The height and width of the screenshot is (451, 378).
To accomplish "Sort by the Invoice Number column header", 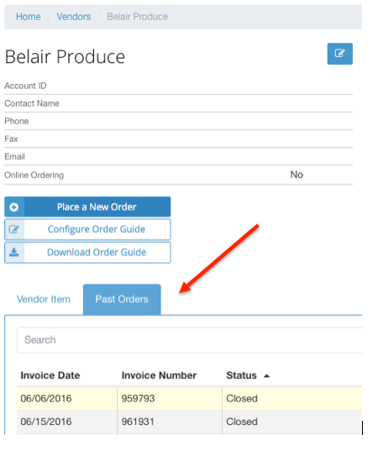I will pyautogui.click(x=159, y=375).
